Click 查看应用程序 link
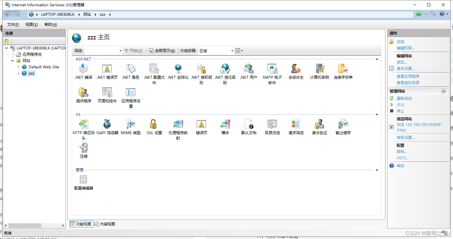453x239 pixels. click(x=408, y=77)
